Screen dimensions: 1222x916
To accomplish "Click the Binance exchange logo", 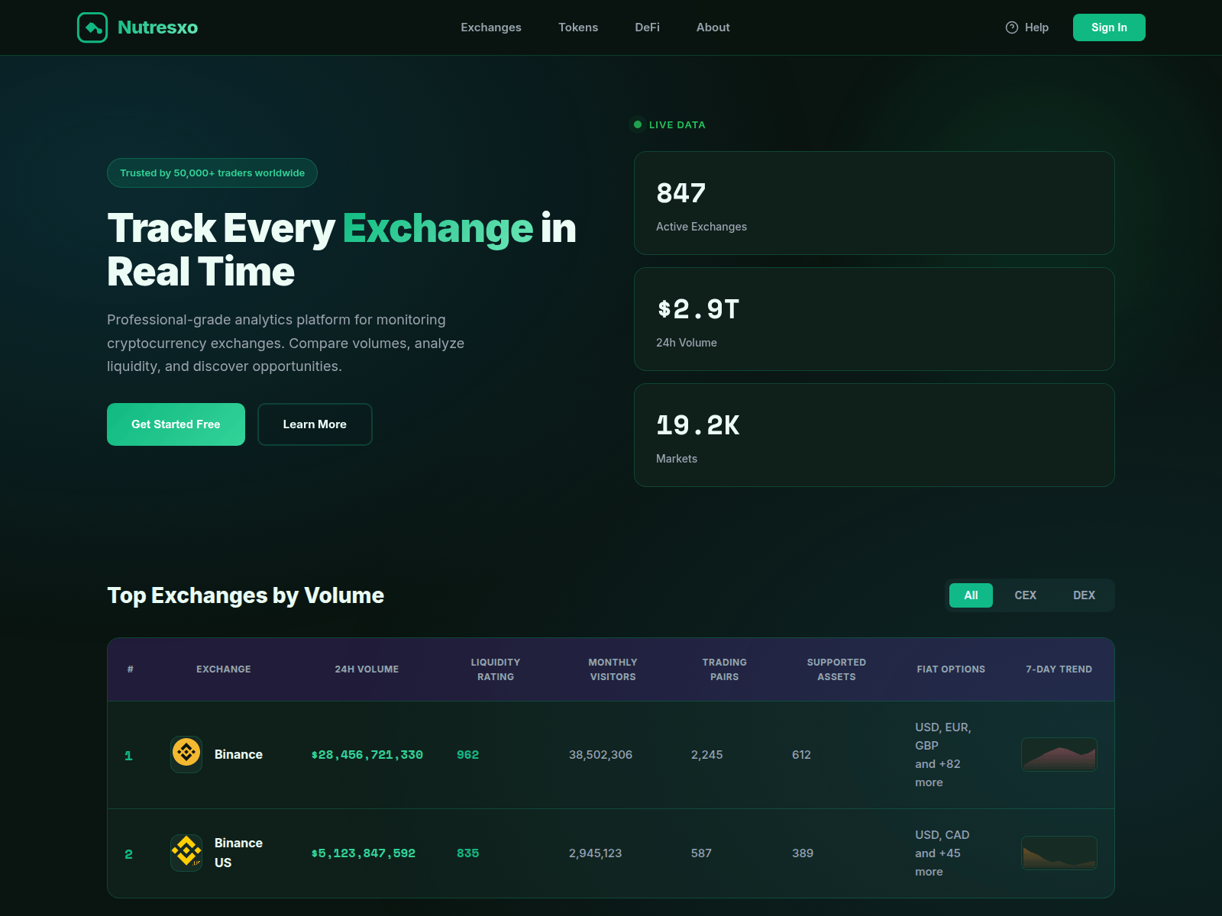I will click(x=186, y=754).
